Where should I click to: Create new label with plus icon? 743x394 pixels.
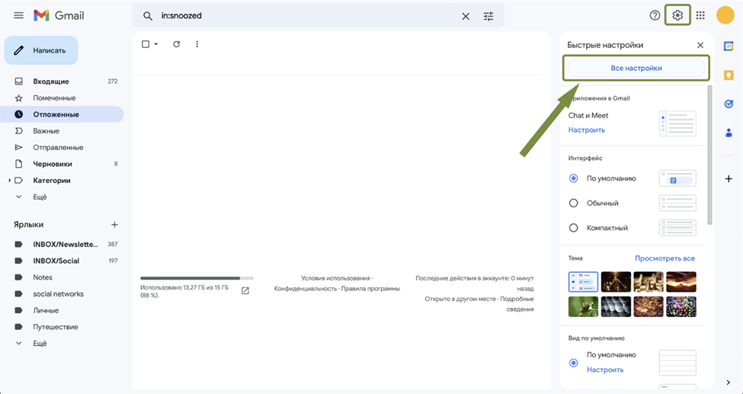tap(114, 225)
